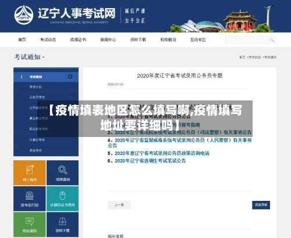Open the 资料下载 download tile in sidebar
The image size is (291, 238).
click(x=63, y=225)
